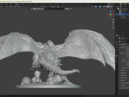
Task: Toggle X-ray display in viewport header
Action: click(x=104, y=6)
